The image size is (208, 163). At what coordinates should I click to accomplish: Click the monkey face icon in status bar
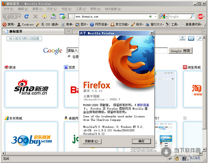pyautogui.click(x=177, y=159)
